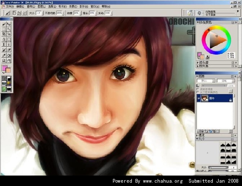
Task: Open the green Look selector in toolbox
Action: coord(4,89)
